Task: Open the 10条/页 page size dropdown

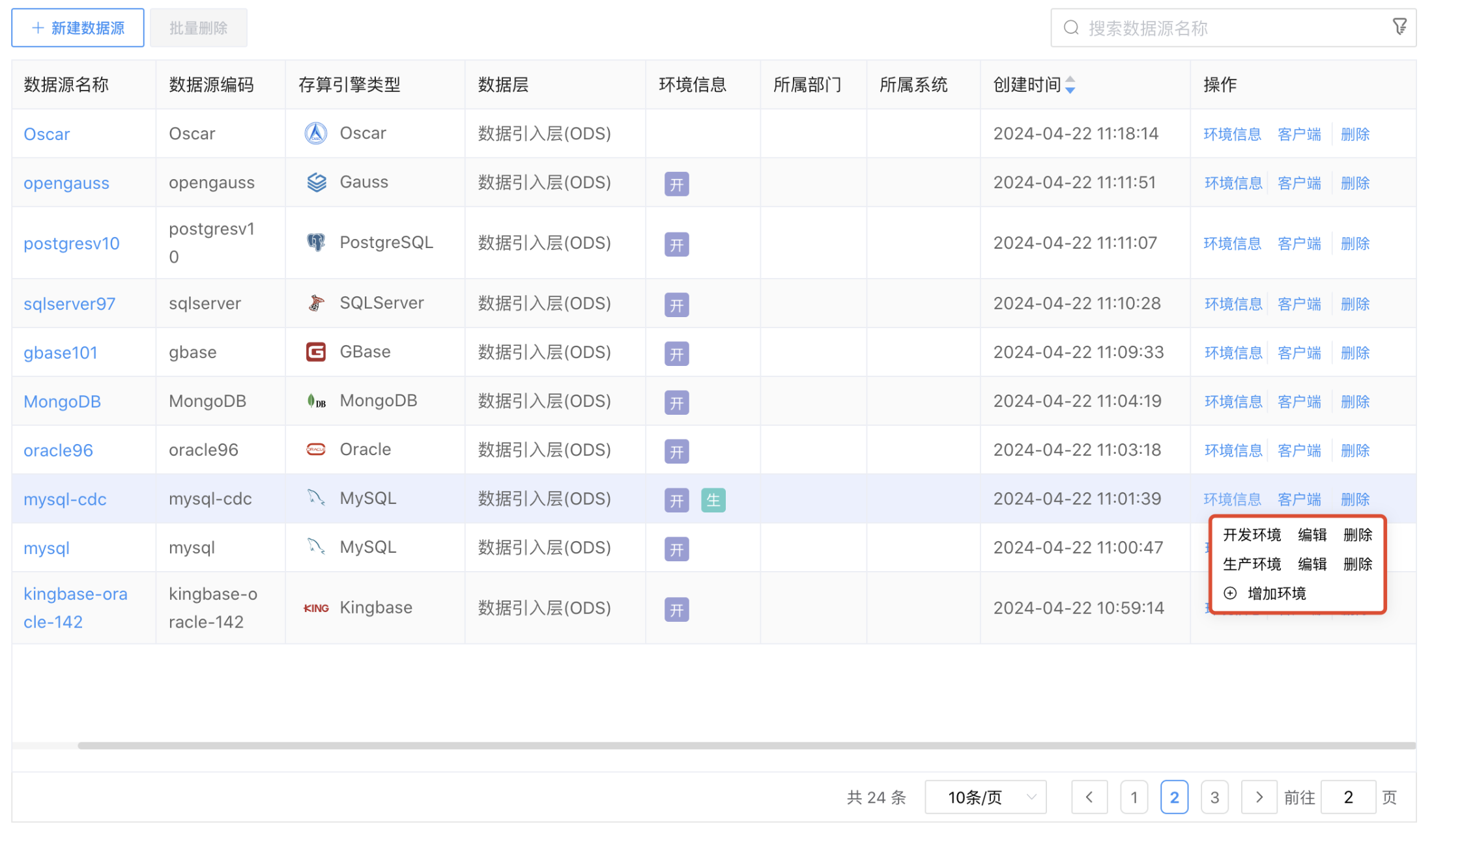Action: pyautogui.click(x=985, y=796)
